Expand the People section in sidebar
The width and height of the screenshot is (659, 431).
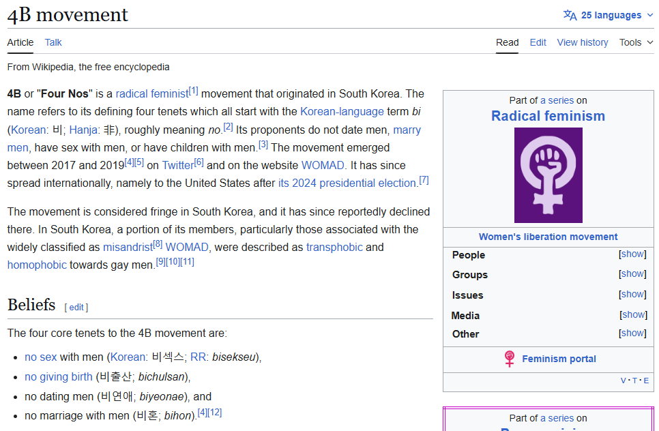(632, 254)
